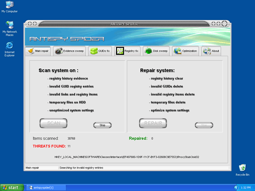Viewport: 255px width, 191px height.
Task: Open the Optimization globe icon
Action: [x=177, y=51]
